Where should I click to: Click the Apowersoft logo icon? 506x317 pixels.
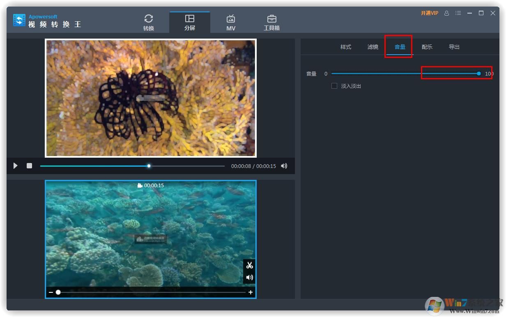[x=19, y=21]
